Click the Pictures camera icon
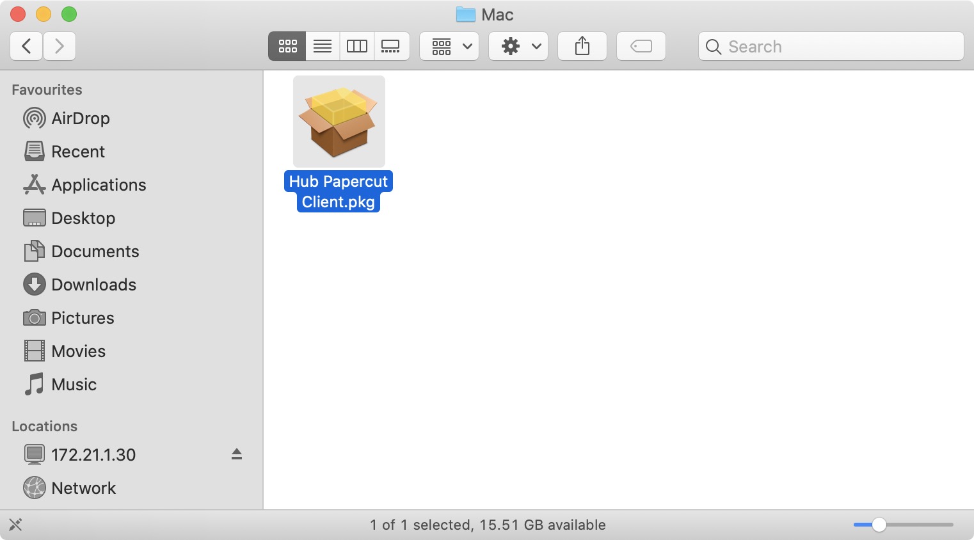Viewport: 974px width, 540px height. (35, 318)
